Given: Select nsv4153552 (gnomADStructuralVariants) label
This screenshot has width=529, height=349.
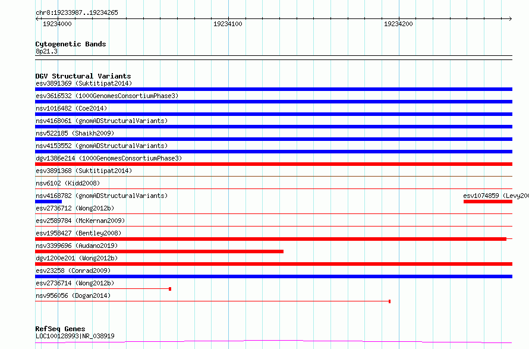Looking at the screenshot, I should click(x=102, y=146).
